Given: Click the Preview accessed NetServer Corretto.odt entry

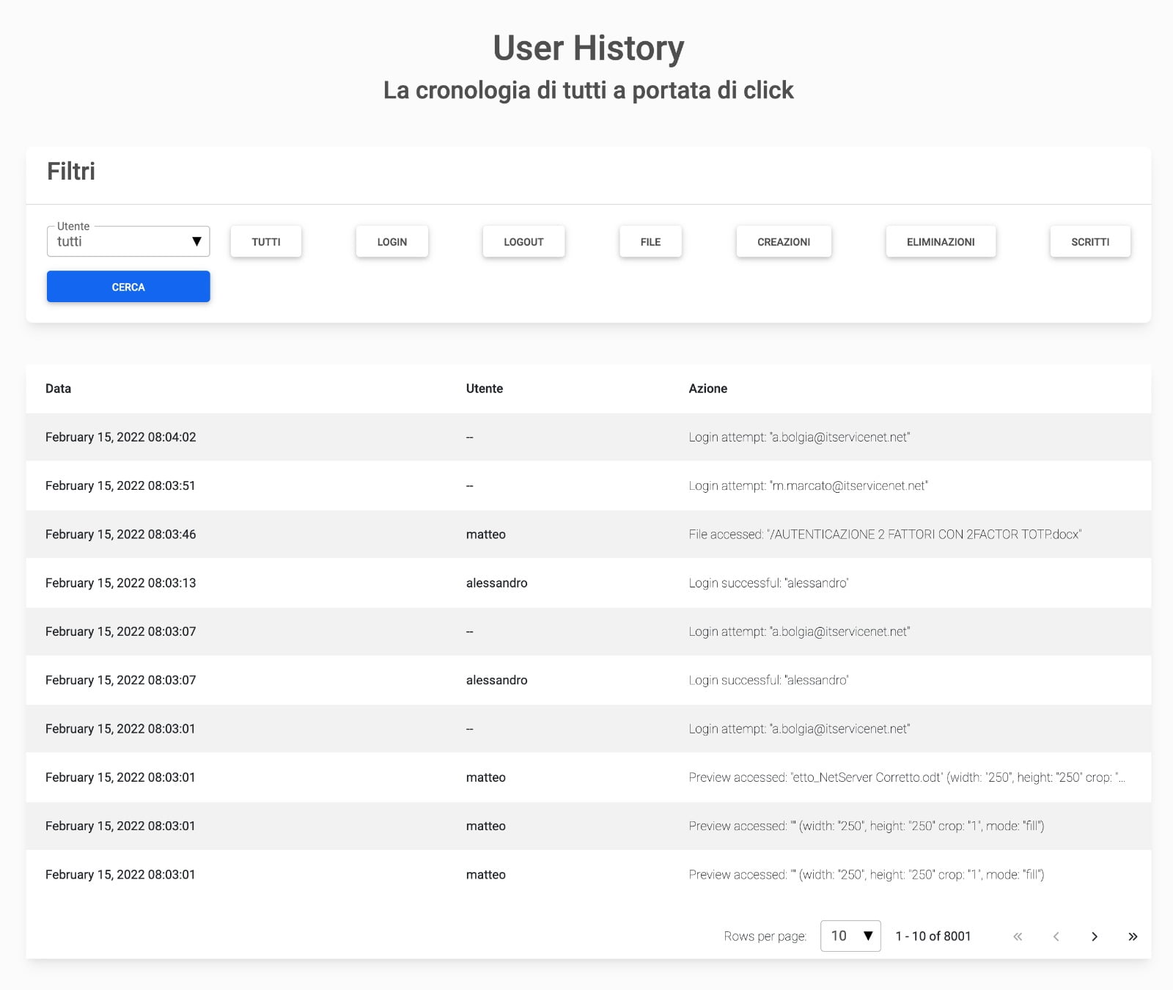Looking at the screenshot, I should tap(907, 777).
